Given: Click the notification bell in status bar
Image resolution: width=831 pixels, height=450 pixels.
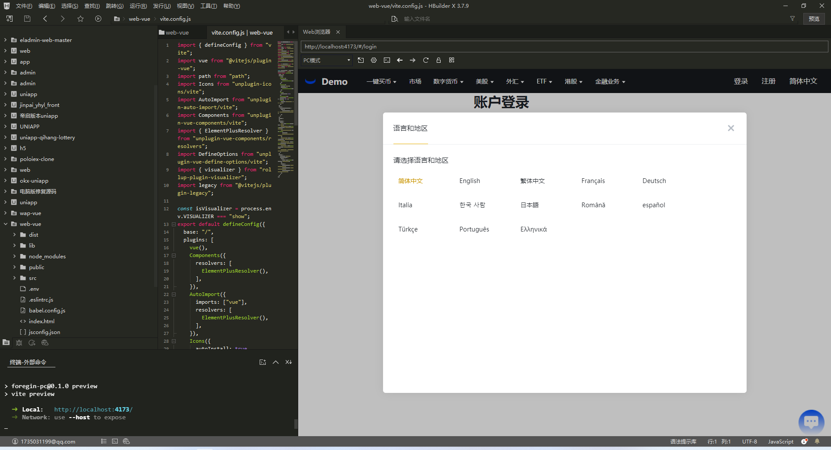Looking at the screenshot, I should click(x=817, y=441).
